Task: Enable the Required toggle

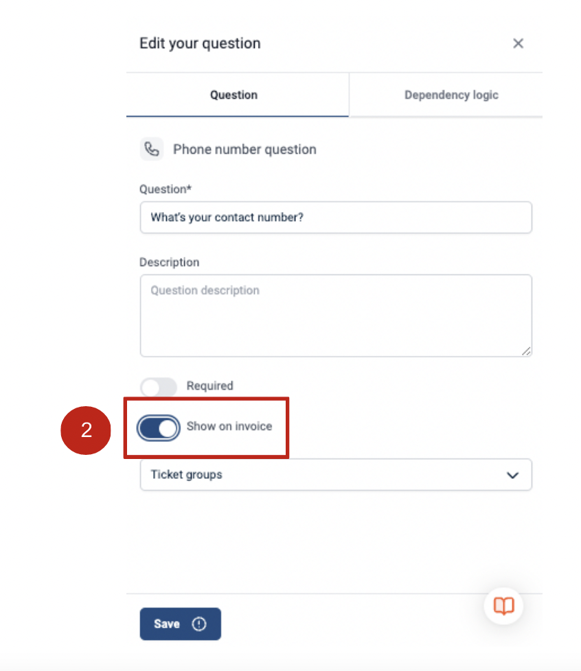Action: 159,386
